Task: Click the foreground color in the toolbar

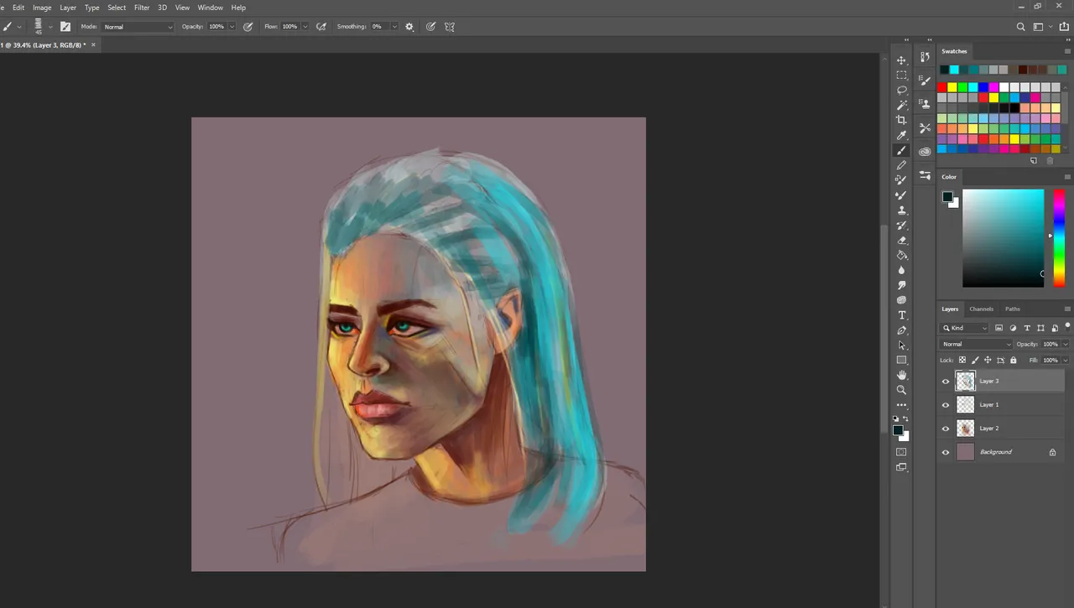Action: tap(898, 430)
